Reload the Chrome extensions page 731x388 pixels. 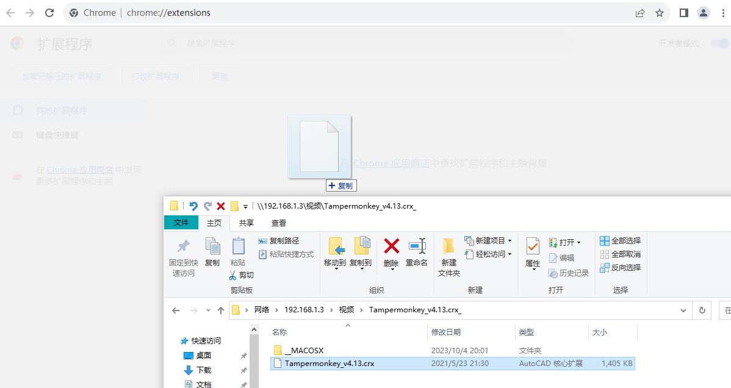(49, 13)
